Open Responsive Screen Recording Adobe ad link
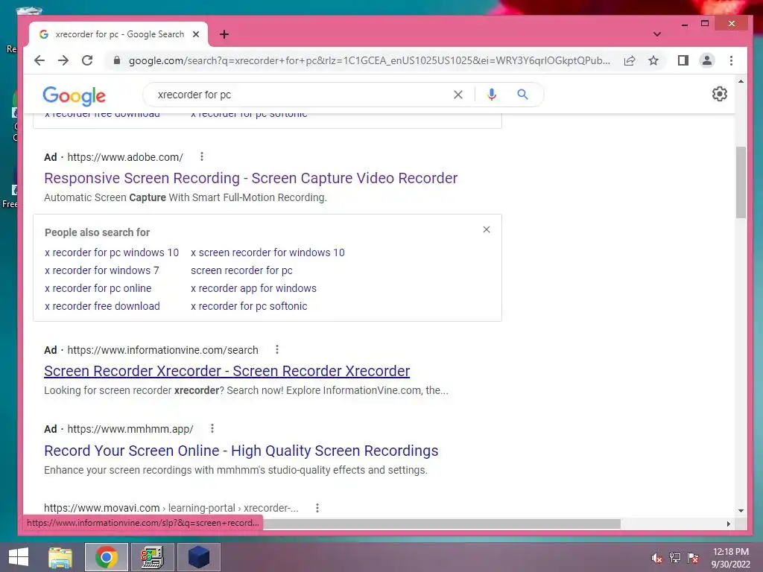The width and height of the screenshot is (763, 572). point(250,178)
